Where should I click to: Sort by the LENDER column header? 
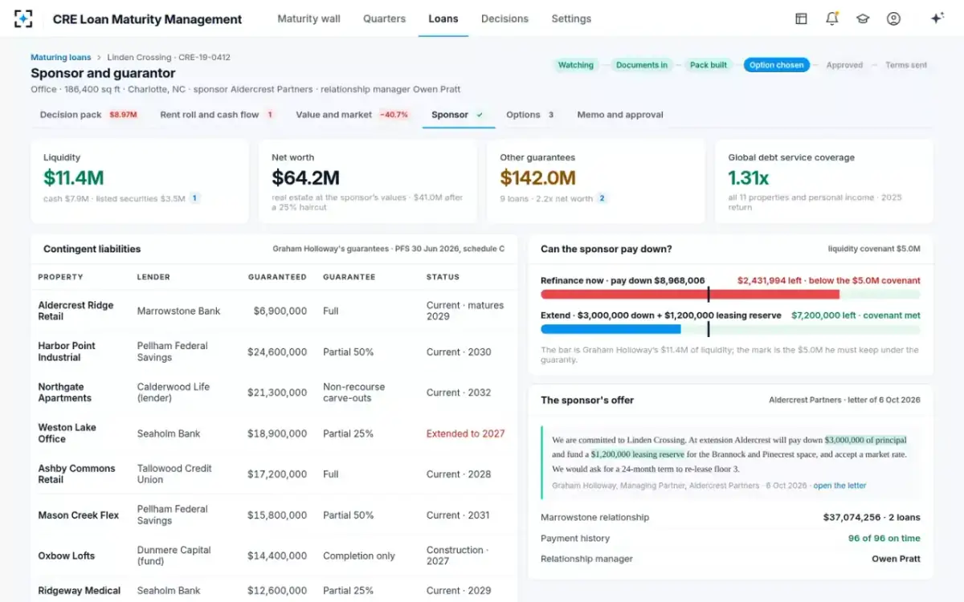(153, 277)
